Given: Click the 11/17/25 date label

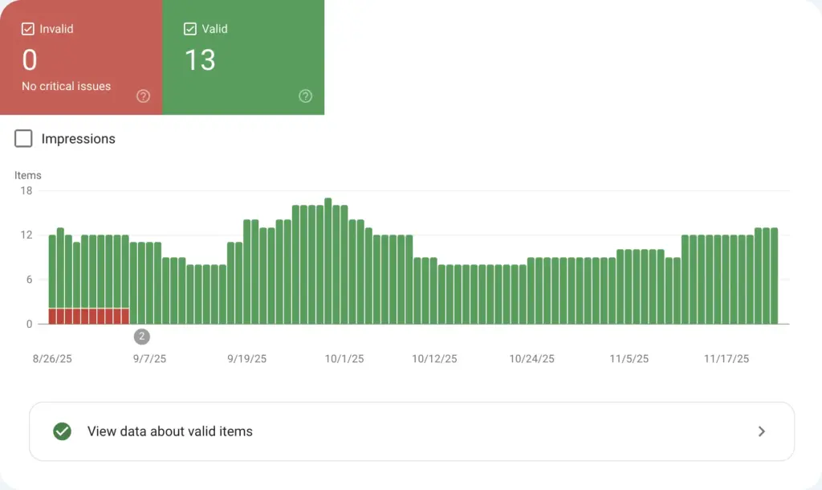Looking at the screenshot, I should [x=726, y=359].
